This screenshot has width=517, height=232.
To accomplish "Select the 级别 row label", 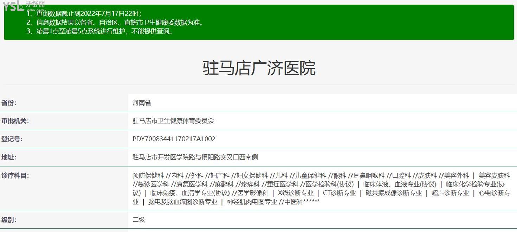I will (x=9, y=220).
